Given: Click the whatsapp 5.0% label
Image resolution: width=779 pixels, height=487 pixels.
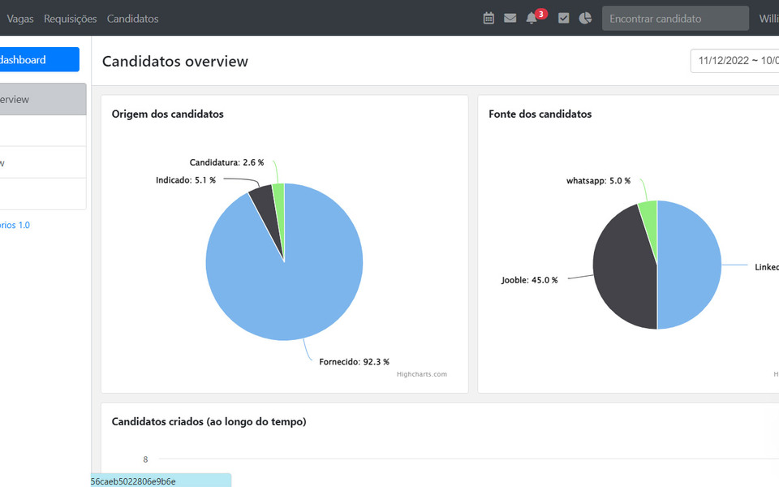Looking at the screenshot, I should point(600,180).
